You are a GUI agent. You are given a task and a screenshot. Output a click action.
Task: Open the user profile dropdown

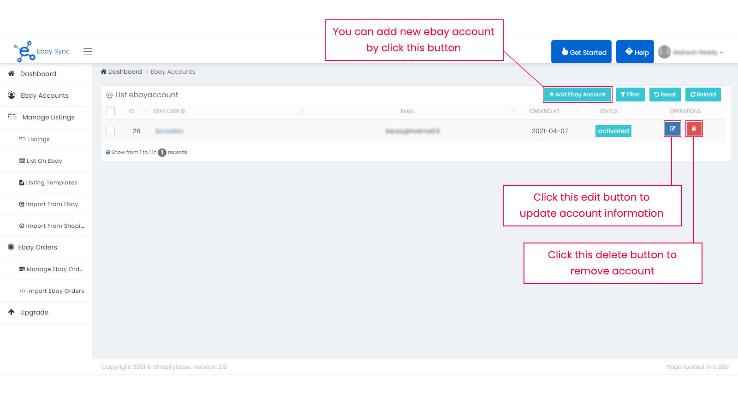tap(690, 52)
